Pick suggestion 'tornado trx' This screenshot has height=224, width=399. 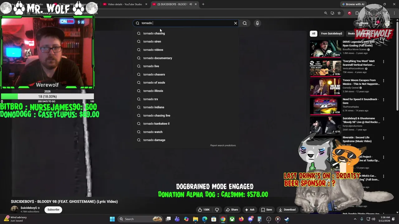186,99
